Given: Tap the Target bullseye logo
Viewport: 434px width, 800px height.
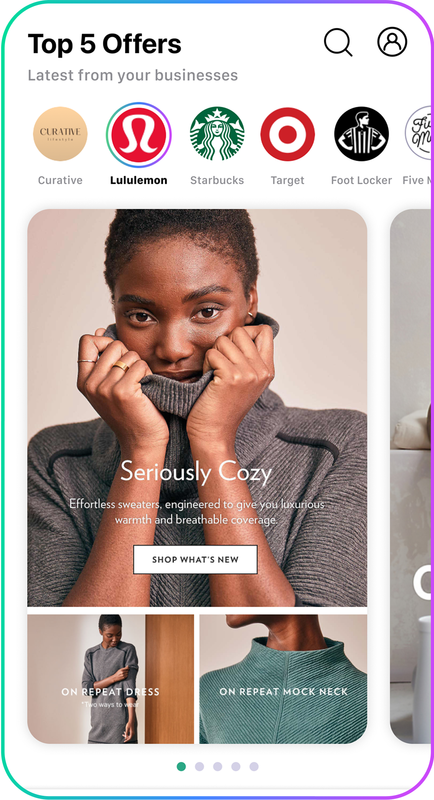Looking at the screenshot, I should click(287, 134).
